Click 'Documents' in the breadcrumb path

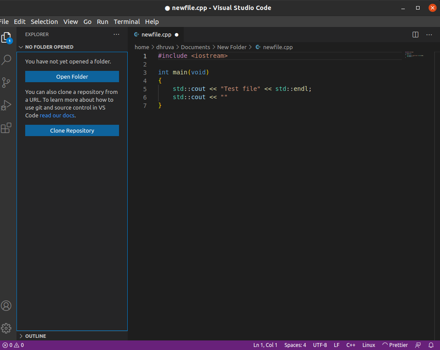click(x=195, y=47)
